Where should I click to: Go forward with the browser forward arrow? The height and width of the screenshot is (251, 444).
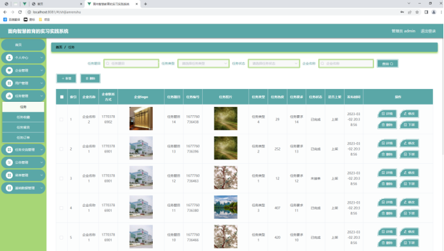[12, 12]
